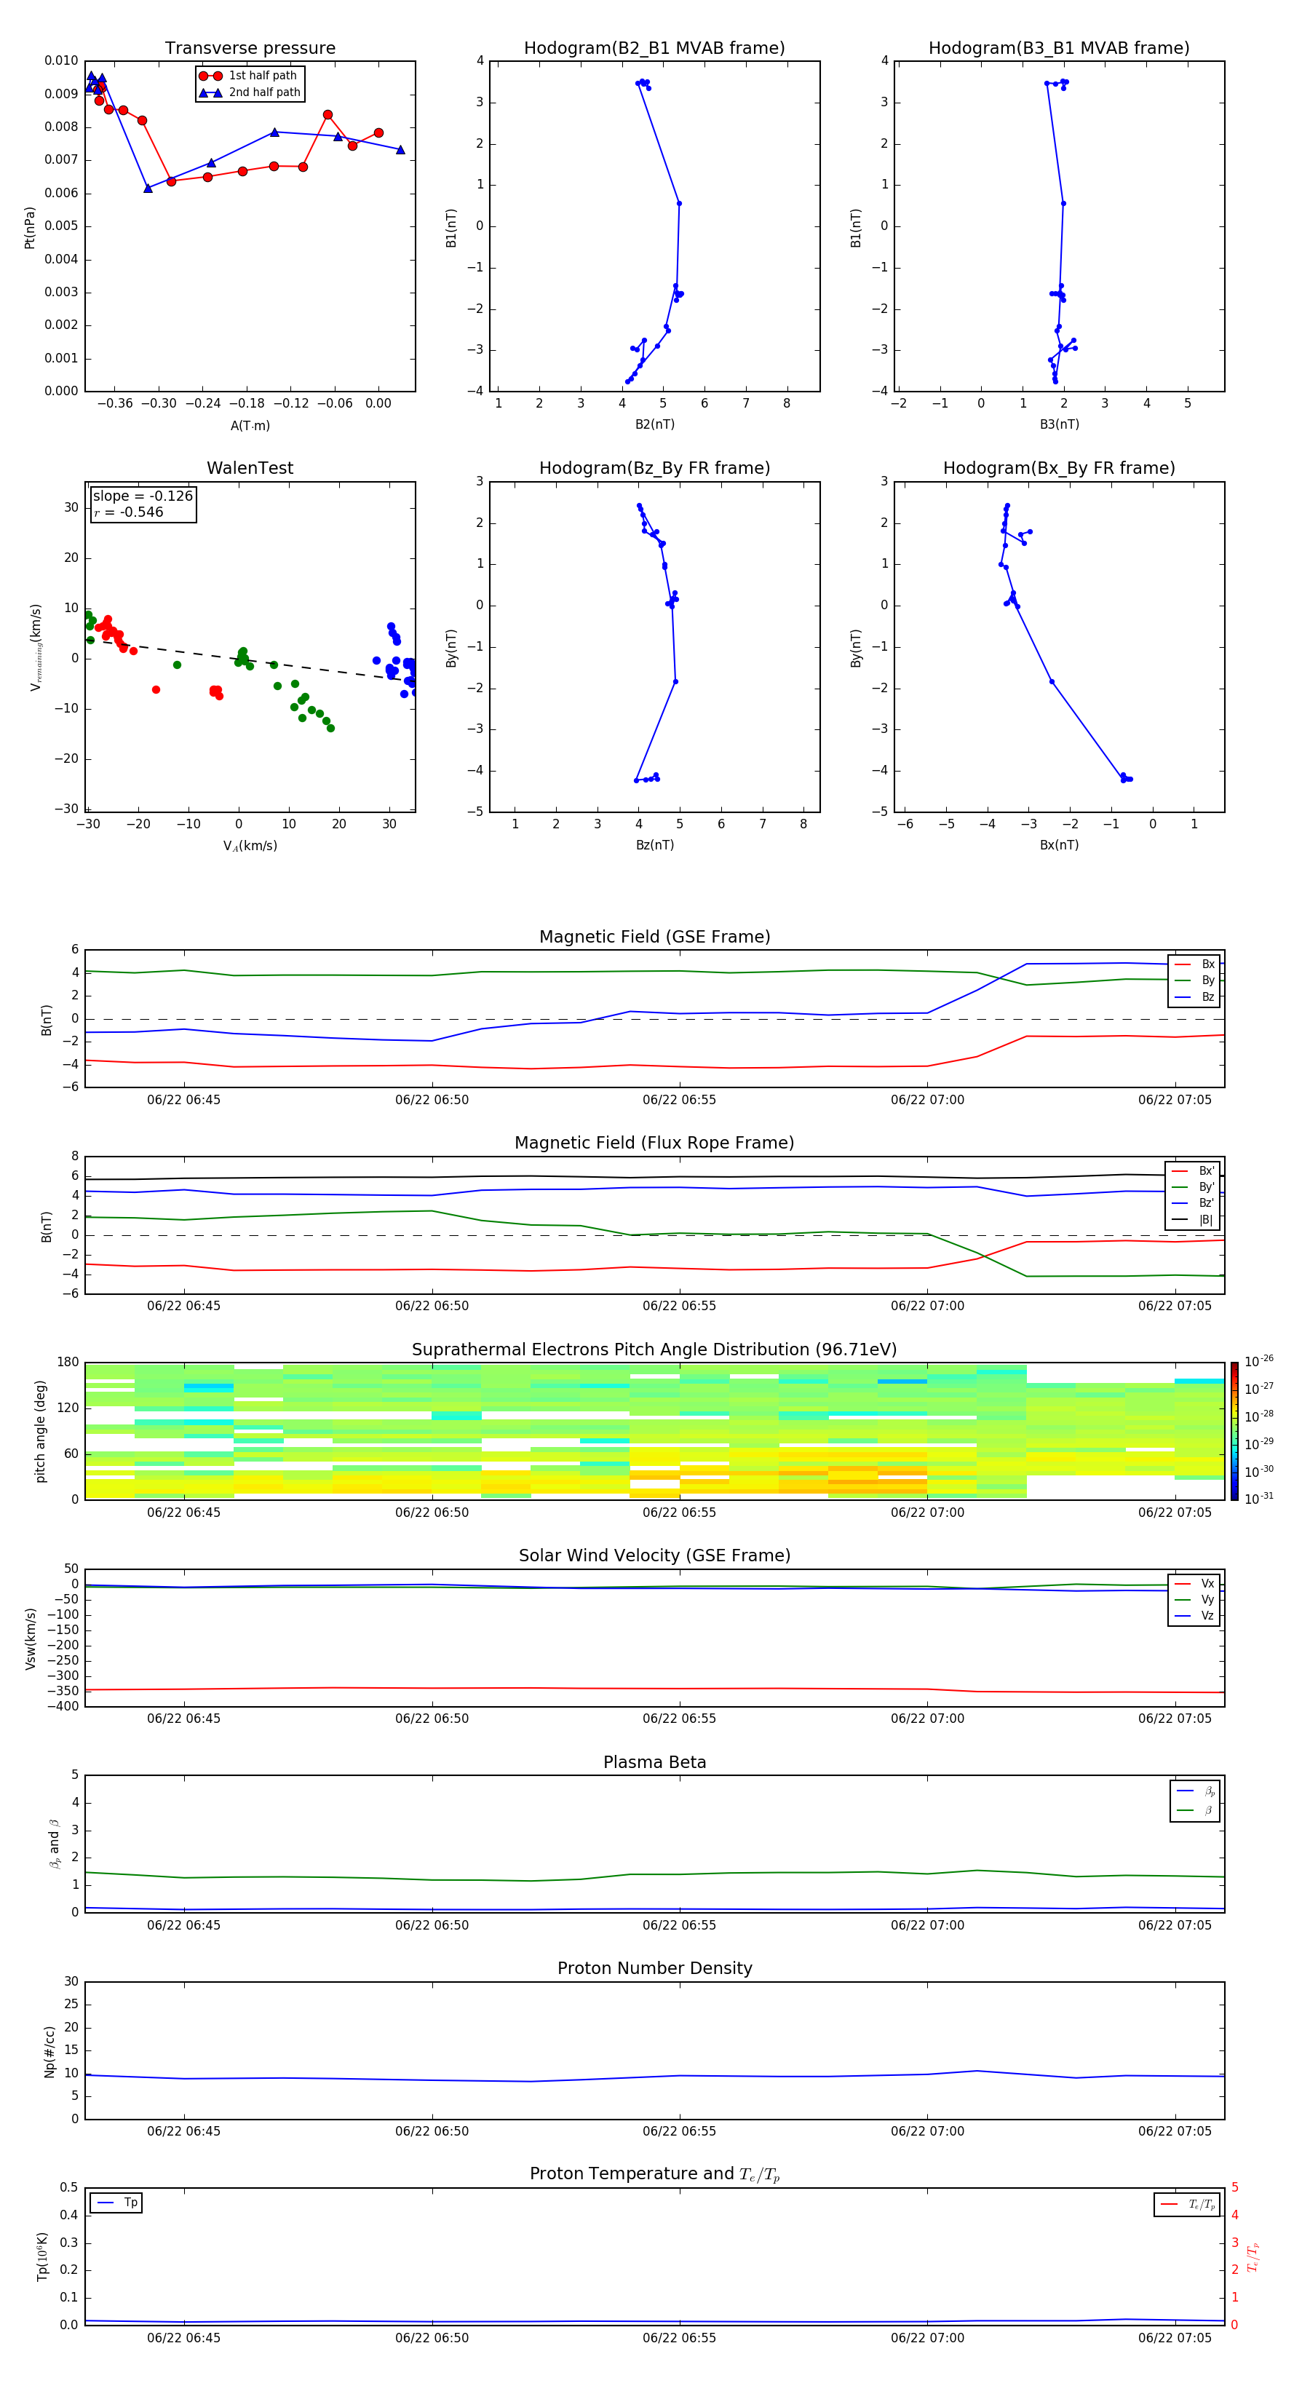Click the 'Vy' entry in velocity legend

pyautogui.click(x=1194, y=1600)
